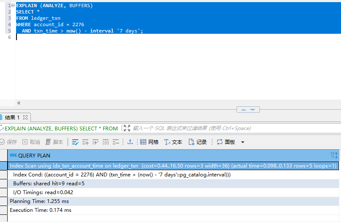Open the 面板 panels button
The width and height of the screenshot is (341, 222).
point(226,142)
